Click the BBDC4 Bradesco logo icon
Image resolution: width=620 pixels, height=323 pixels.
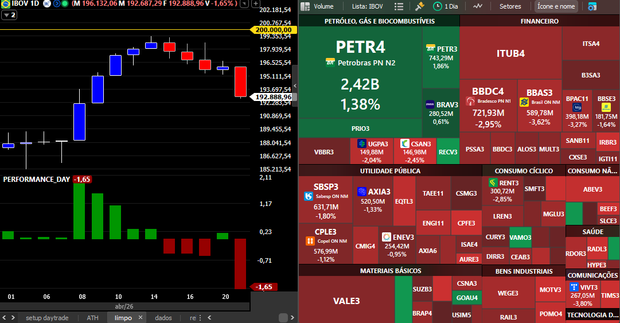point(470,101)
